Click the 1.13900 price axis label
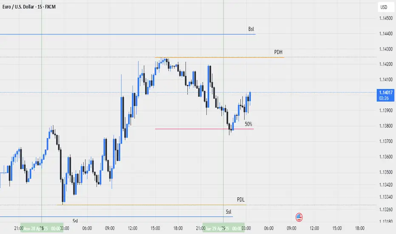This screenshot has width=396, height=234. tap(386, 111)
